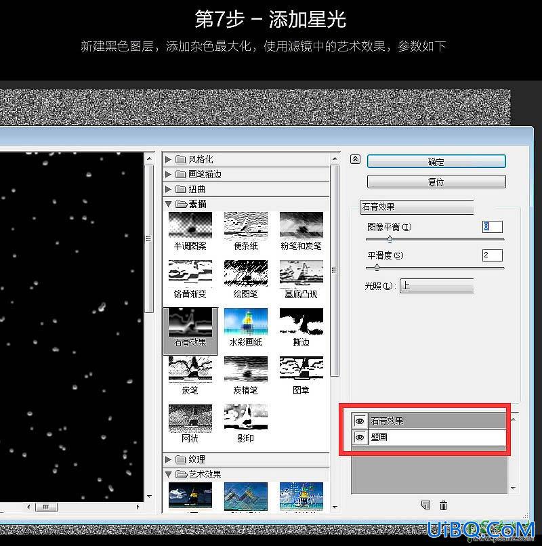Screen dimensions: 542x546
Task: Expand the 纹理 filter folder
Action: 168,459
